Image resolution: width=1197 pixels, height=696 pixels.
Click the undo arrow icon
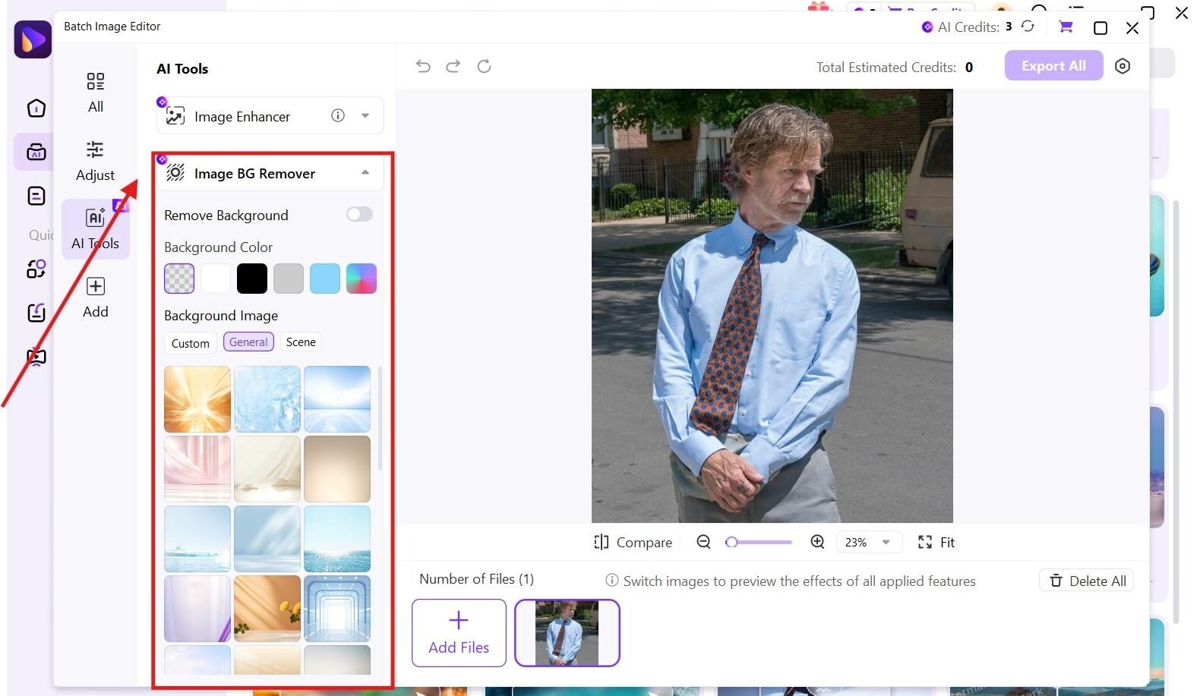pyautogui.click(x=423, y=66)
